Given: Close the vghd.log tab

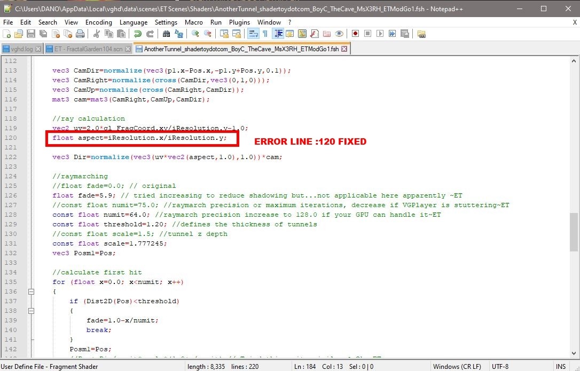Looking at the screenshot, I should [38, 49].
